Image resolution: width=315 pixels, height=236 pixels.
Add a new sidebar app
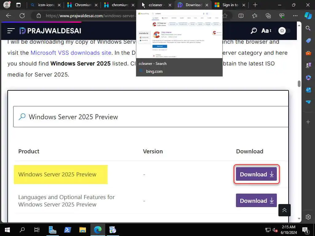(x=308, y=122)
